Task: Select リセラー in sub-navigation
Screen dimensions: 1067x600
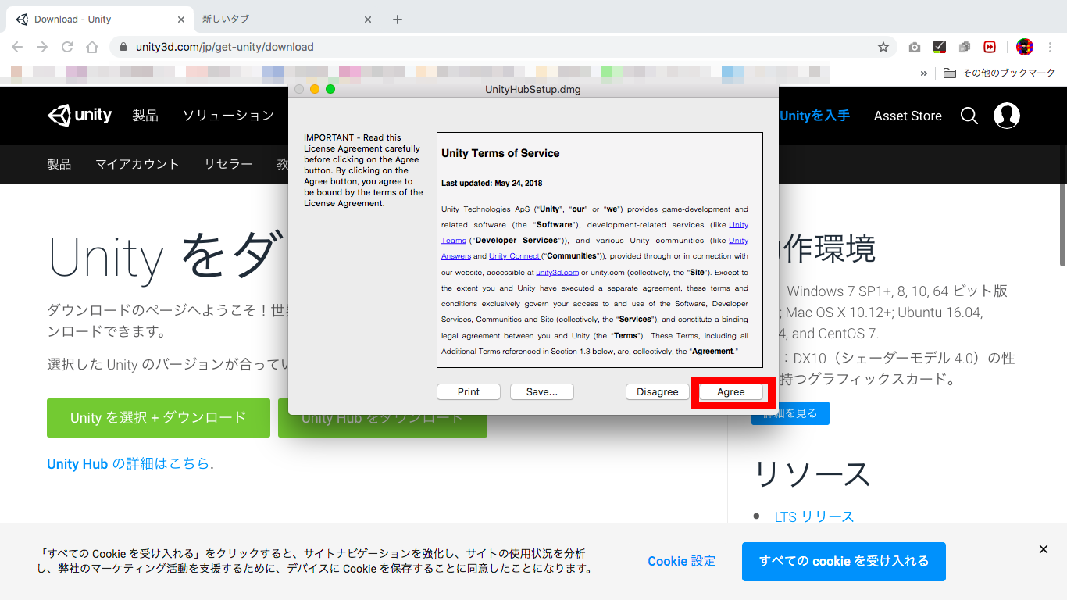Action: pyautogui.click(x=228, y=164)
